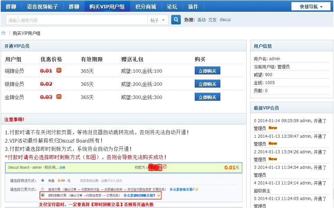Viewport: 334px width, 208px height.
Task: Click the 超级版主 group text
Action: pyautogui.click(x=262, y=191)
